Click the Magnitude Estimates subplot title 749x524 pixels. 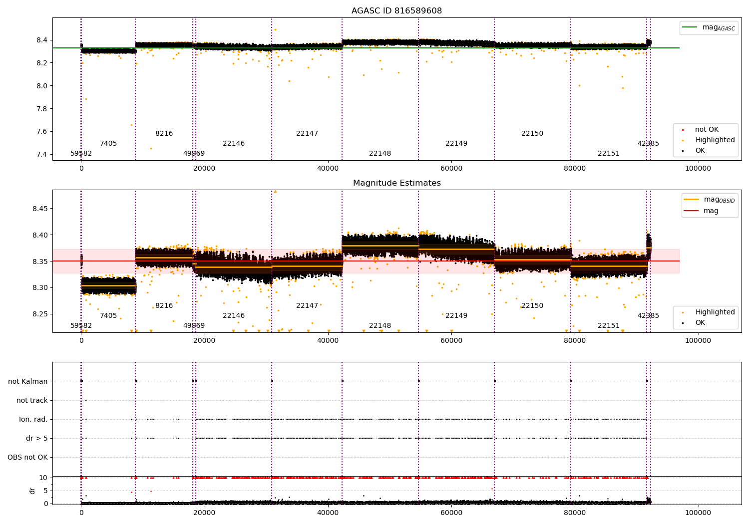coord(396,183)
